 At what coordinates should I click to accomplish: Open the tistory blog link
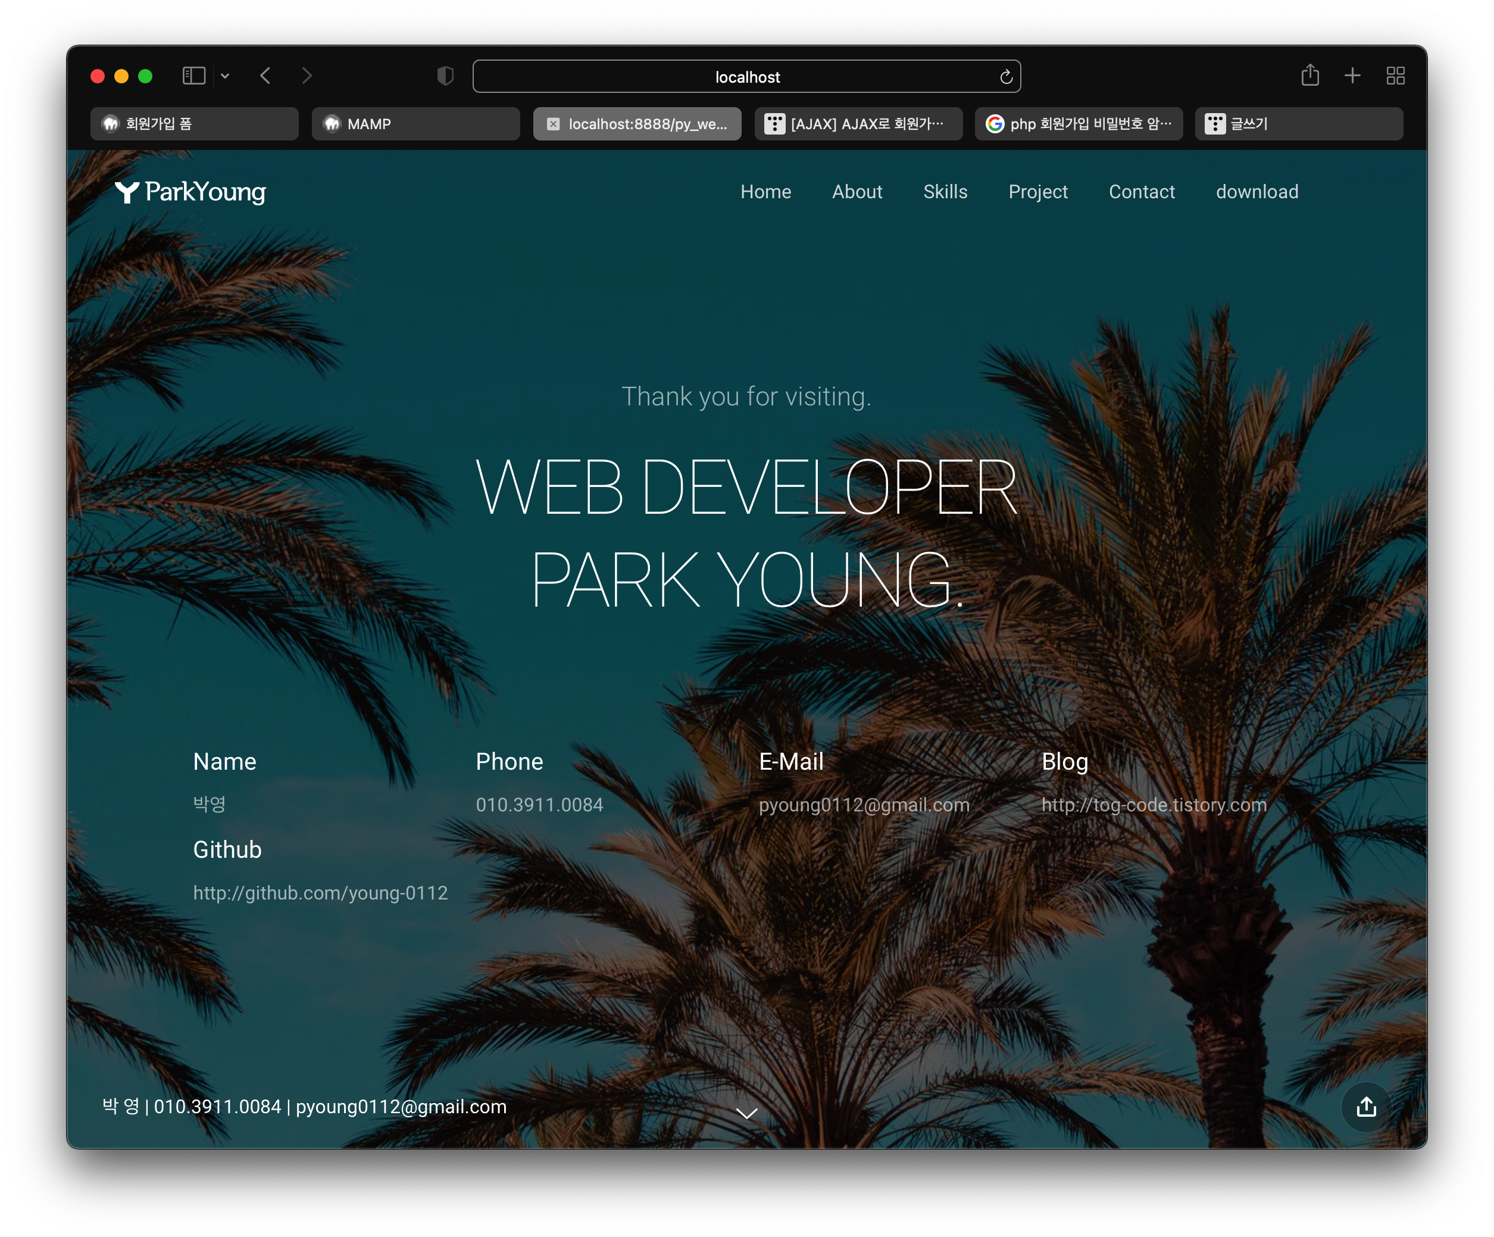click(x=1153, y=804)
